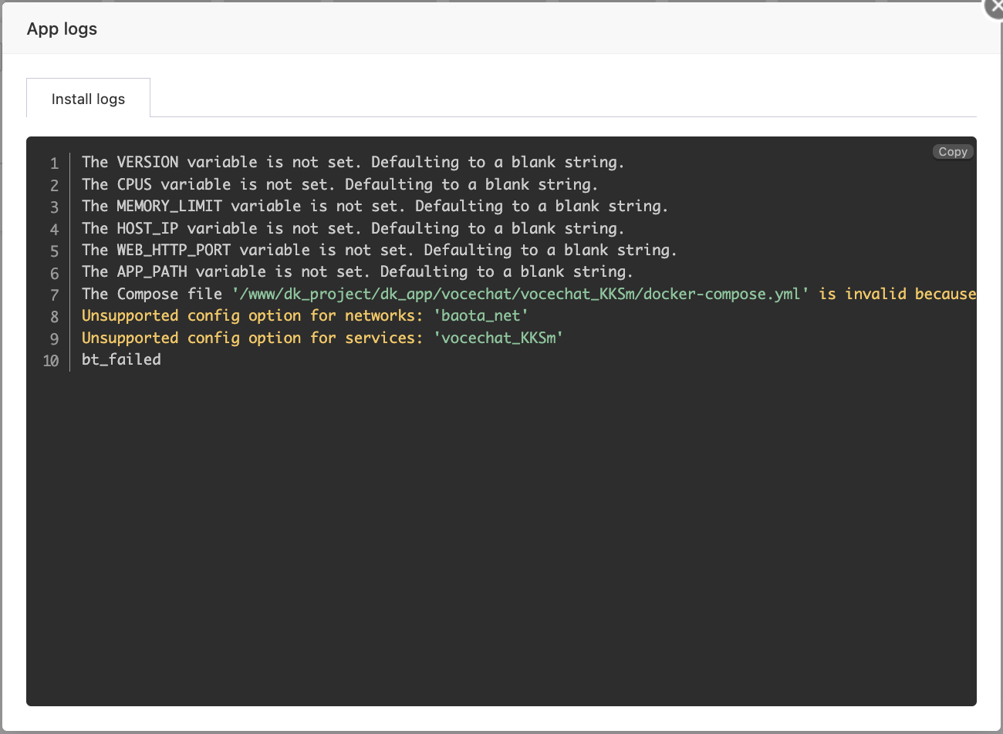Select the Install logs tab

(88, 99)
